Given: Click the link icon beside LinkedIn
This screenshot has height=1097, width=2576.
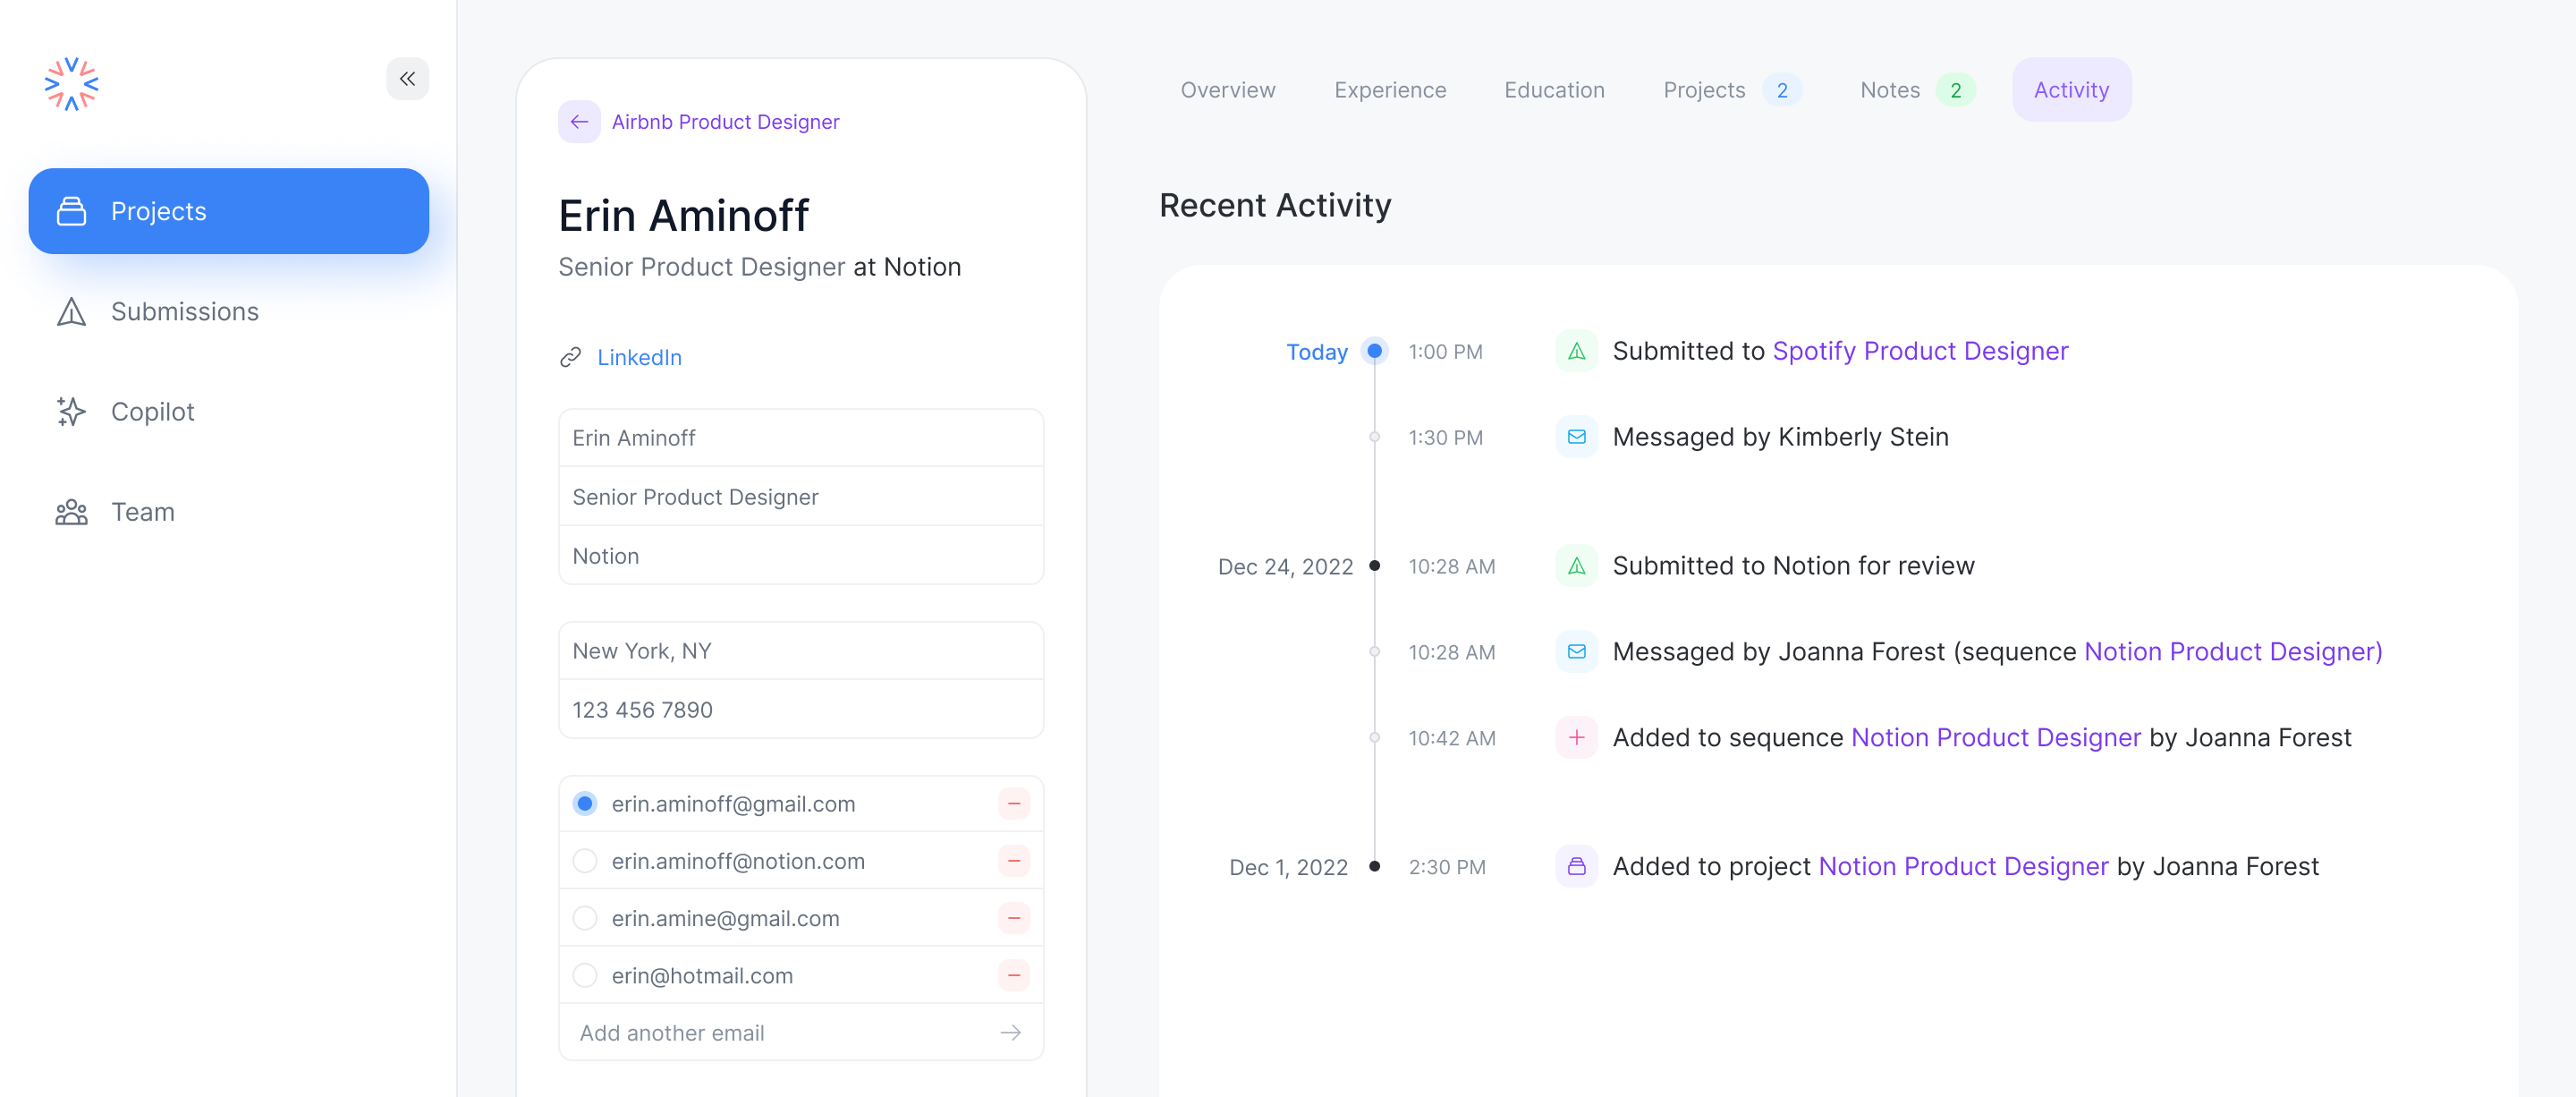Looking at the screenshot, I should point(570,357).
